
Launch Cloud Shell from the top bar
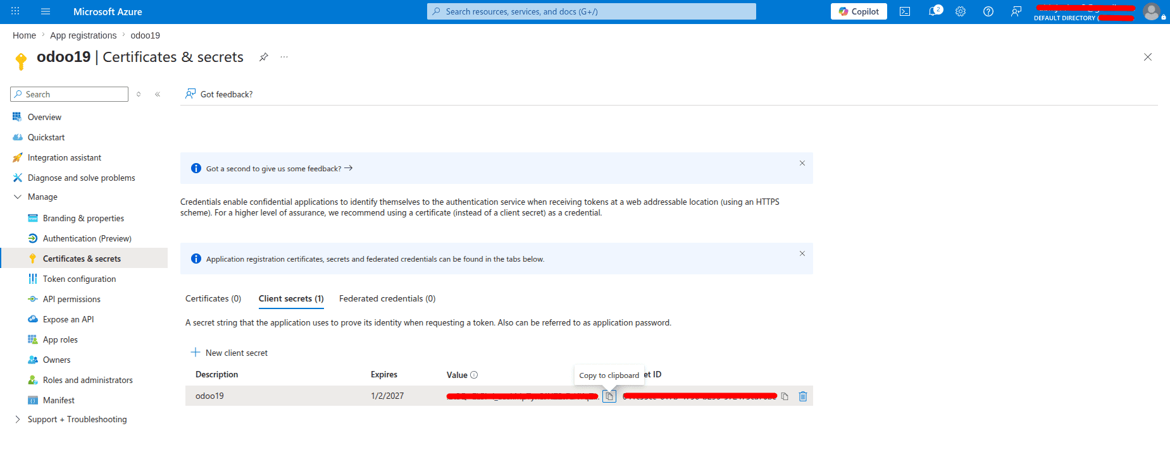(x=905, y=11)
